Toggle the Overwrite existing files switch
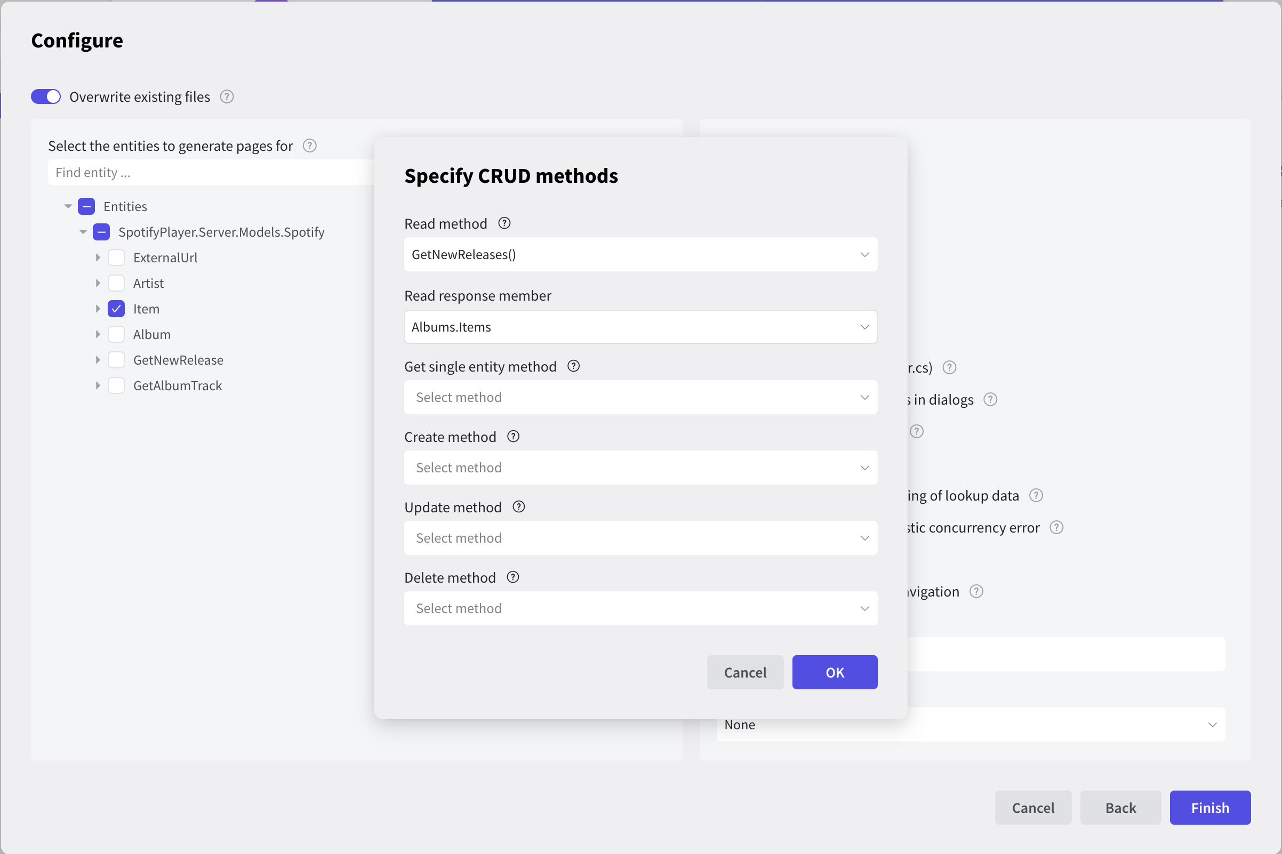Image resolution: width=1282 pixels, height=854 pixels. (x=47, y=96)
